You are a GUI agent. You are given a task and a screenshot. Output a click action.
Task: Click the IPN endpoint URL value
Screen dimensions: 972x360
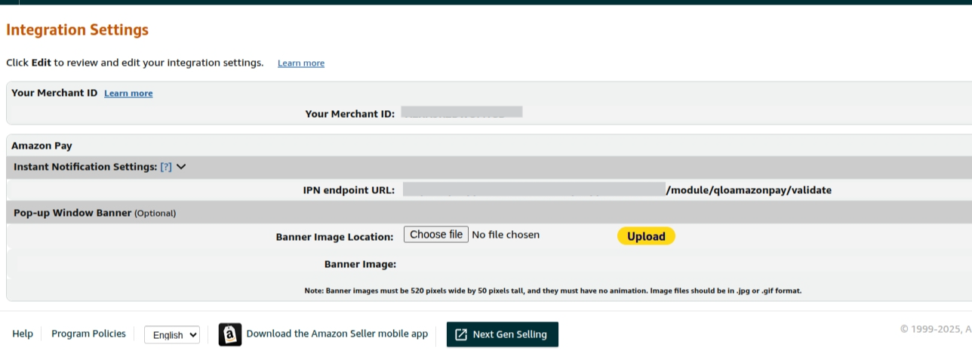pyautogui.click(x=617, y=189)
